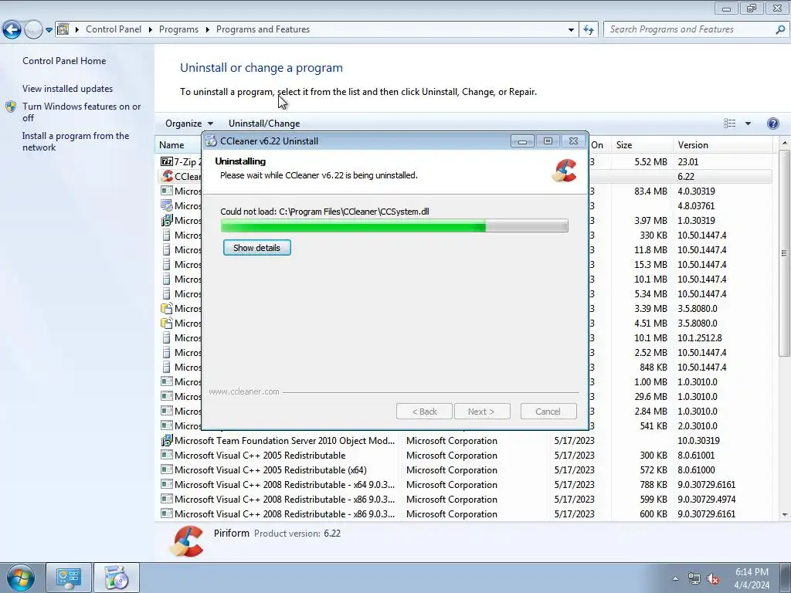Click the CCleaner logo in uninstall dialog

click(x=565, y=171)
